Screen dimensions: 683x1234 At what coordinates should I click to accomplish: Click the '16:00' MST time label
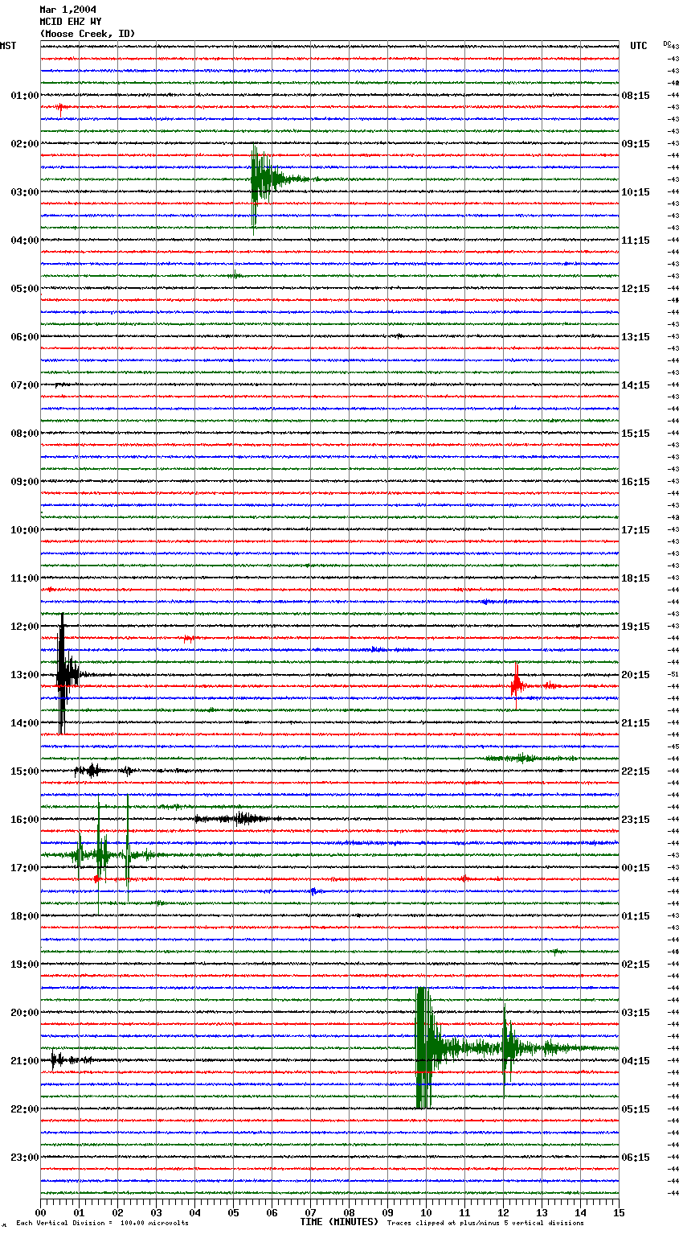click(x=25, y=820)
